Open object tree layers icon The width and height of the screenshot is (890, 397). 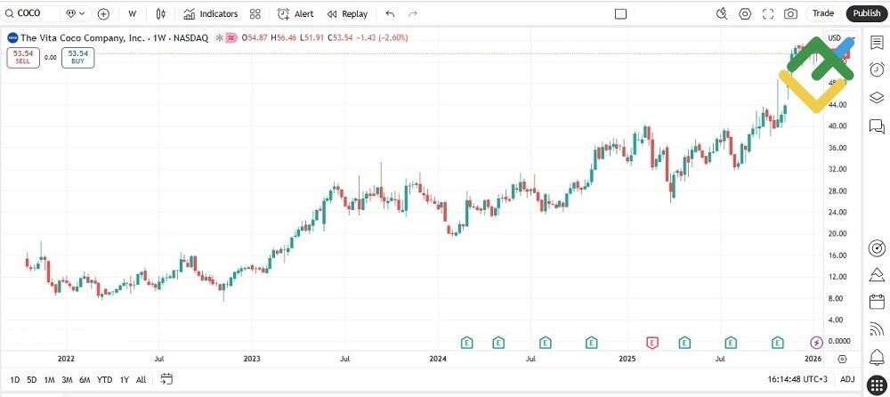877,98
